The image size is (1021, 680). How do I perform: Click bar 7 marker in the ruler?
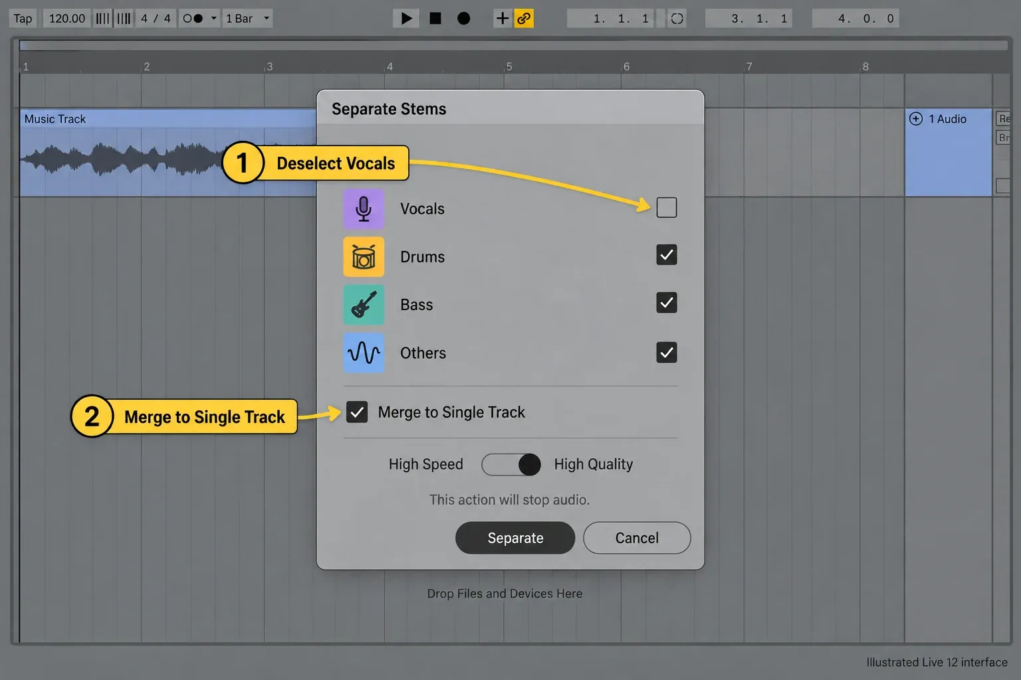pyautogui.click(x=749, y=66)
